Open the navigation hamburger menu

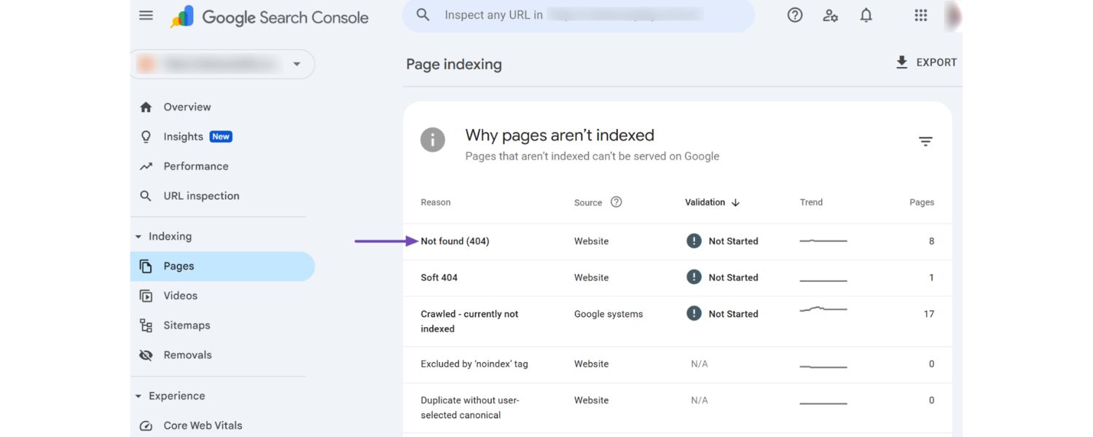point(145,15)
